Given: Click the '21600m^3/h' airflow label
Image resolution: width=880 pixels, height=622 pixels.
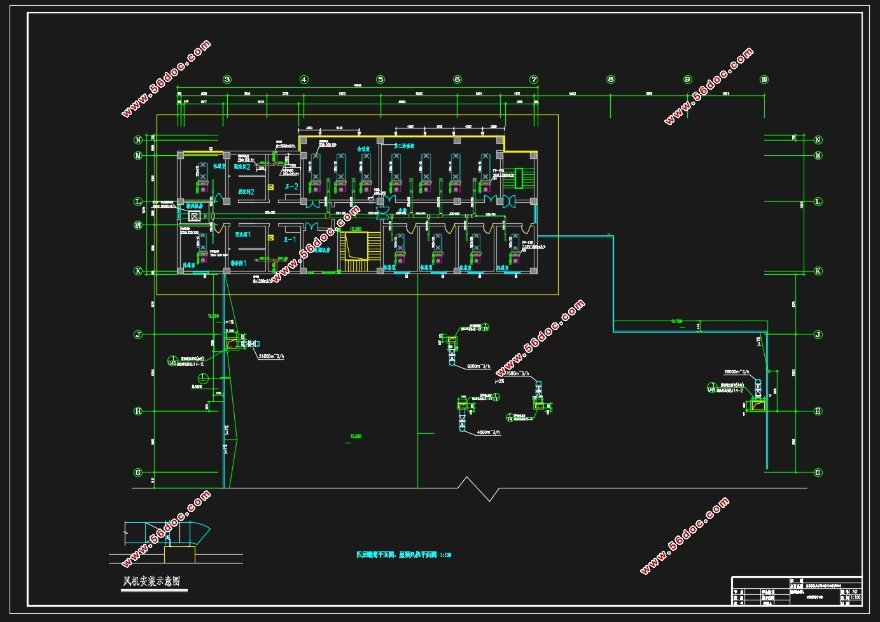Looking at the screenshot, I should [x=271, y=357].
